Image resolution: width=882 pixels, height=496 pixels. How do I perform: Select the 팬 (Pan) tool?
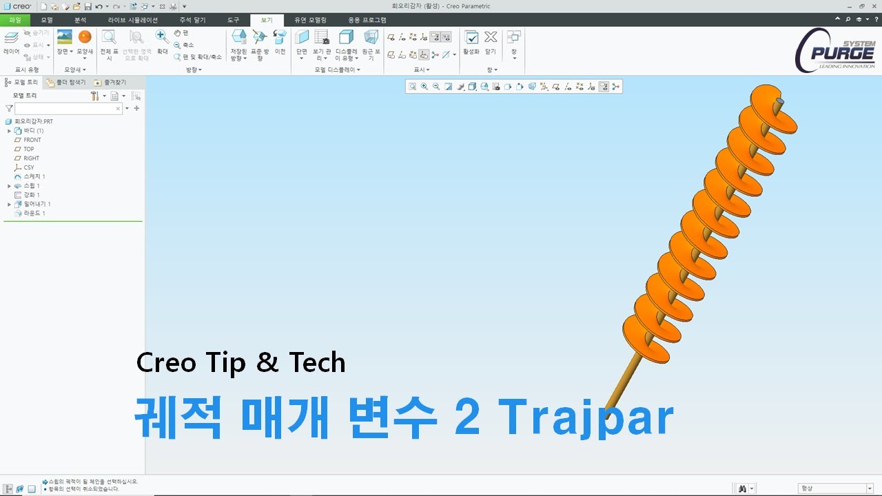181,32
